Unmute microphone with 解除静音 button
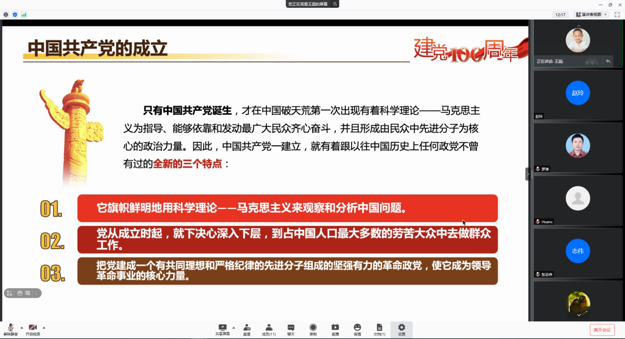 pos(10,328)
